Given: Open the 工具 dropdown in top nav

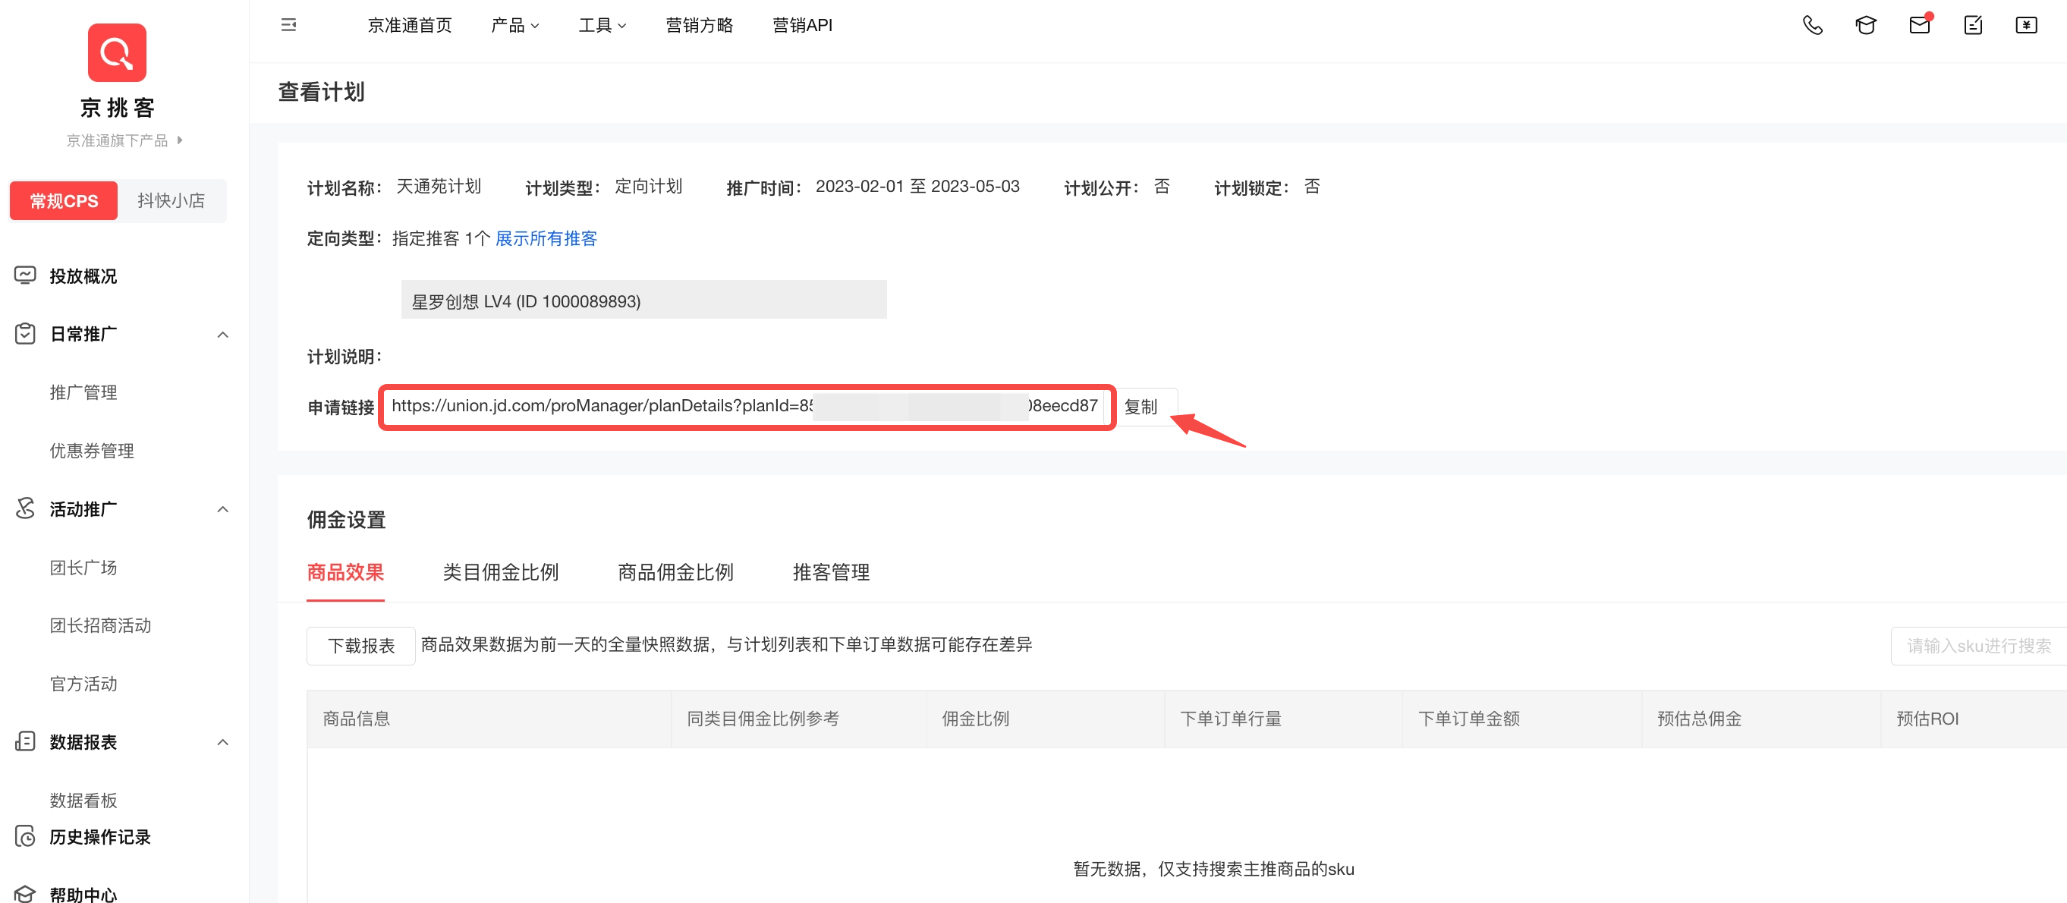Looking at the screenshot, I should pos(602,26).
